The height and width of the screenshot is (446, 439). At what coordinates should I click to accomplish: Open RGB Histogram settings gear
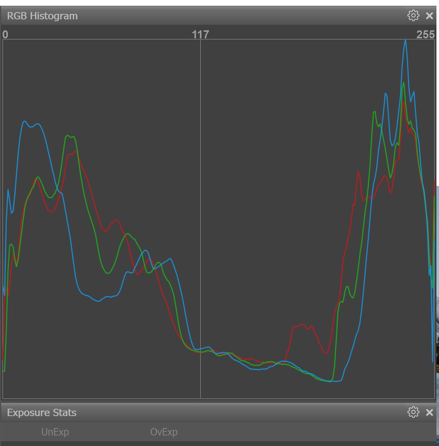(413, 15)
